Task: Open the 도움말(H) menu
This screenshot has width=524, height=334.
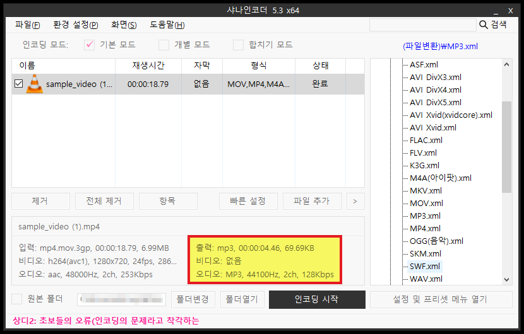Action: pos(167,25)
